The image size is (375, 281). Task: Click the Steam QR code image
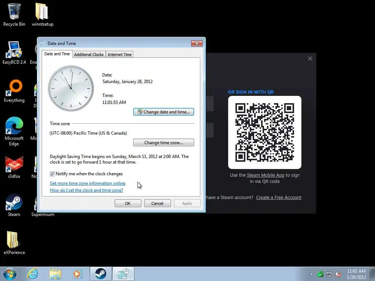tap(265, 132)
